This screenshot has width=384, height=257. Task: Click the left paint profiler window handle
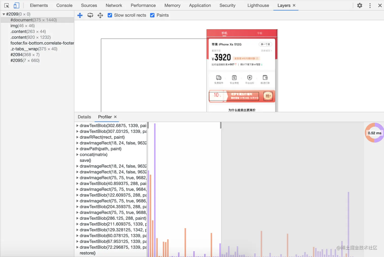pos(148,125)
